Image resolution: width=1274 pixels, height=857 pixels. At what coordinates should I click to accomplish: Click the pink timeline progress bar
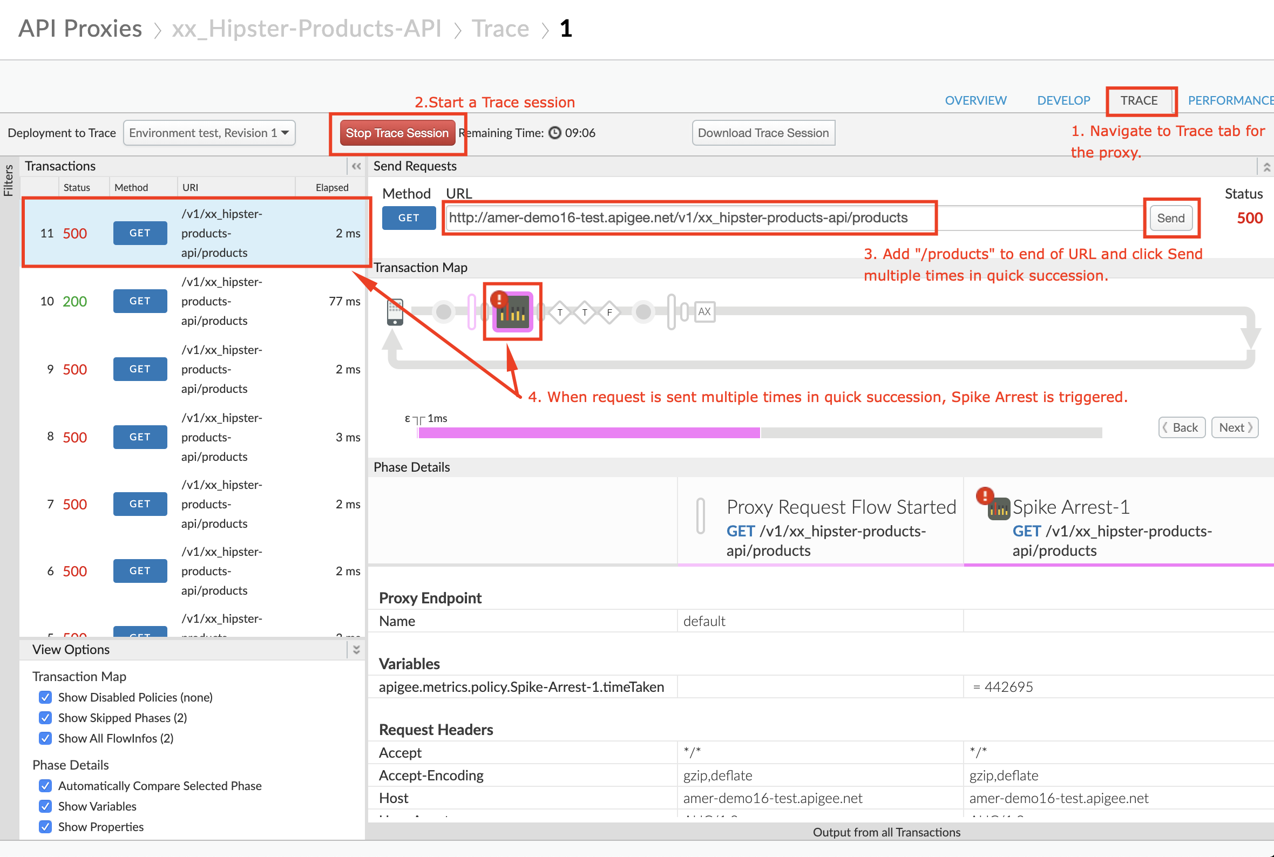[588, 433]
